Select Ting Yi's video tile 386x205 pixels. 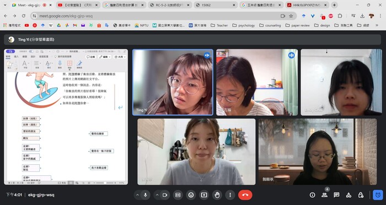point(173,82)
